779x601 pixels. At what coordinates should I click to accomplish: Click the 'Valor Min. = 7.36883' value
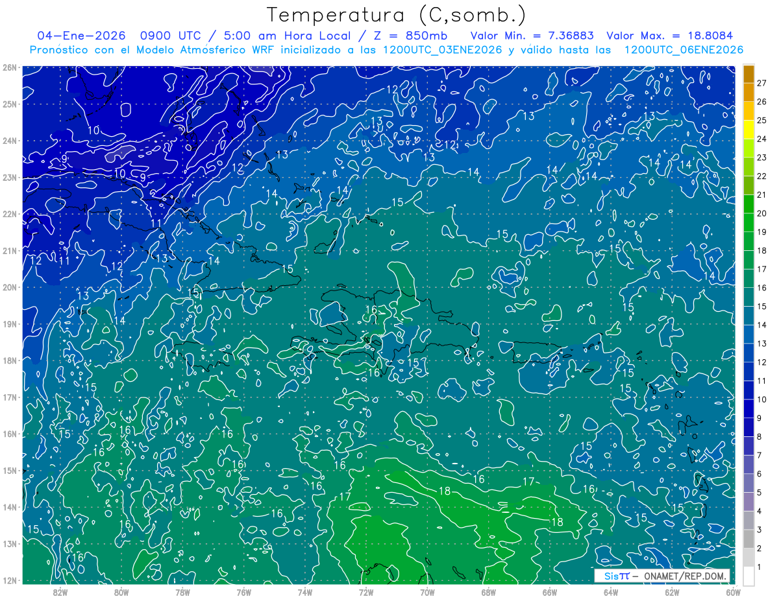[531, 36]
